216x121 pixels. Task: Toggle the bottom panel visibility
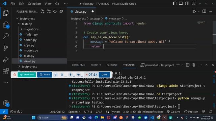tap(181, 4)
